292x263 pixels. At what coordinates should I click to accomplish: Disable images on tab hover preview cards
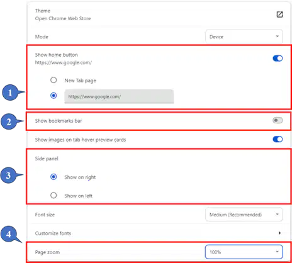pyautogui.click(x=278, y=139)
